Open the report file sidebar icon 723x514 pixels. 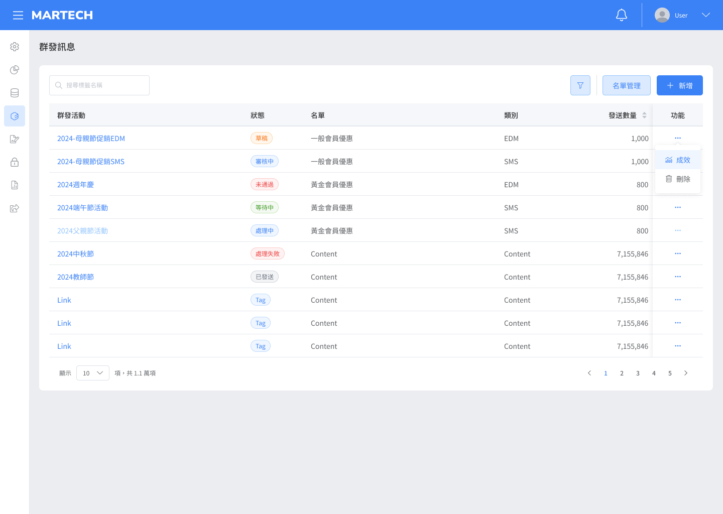[15, 185]
